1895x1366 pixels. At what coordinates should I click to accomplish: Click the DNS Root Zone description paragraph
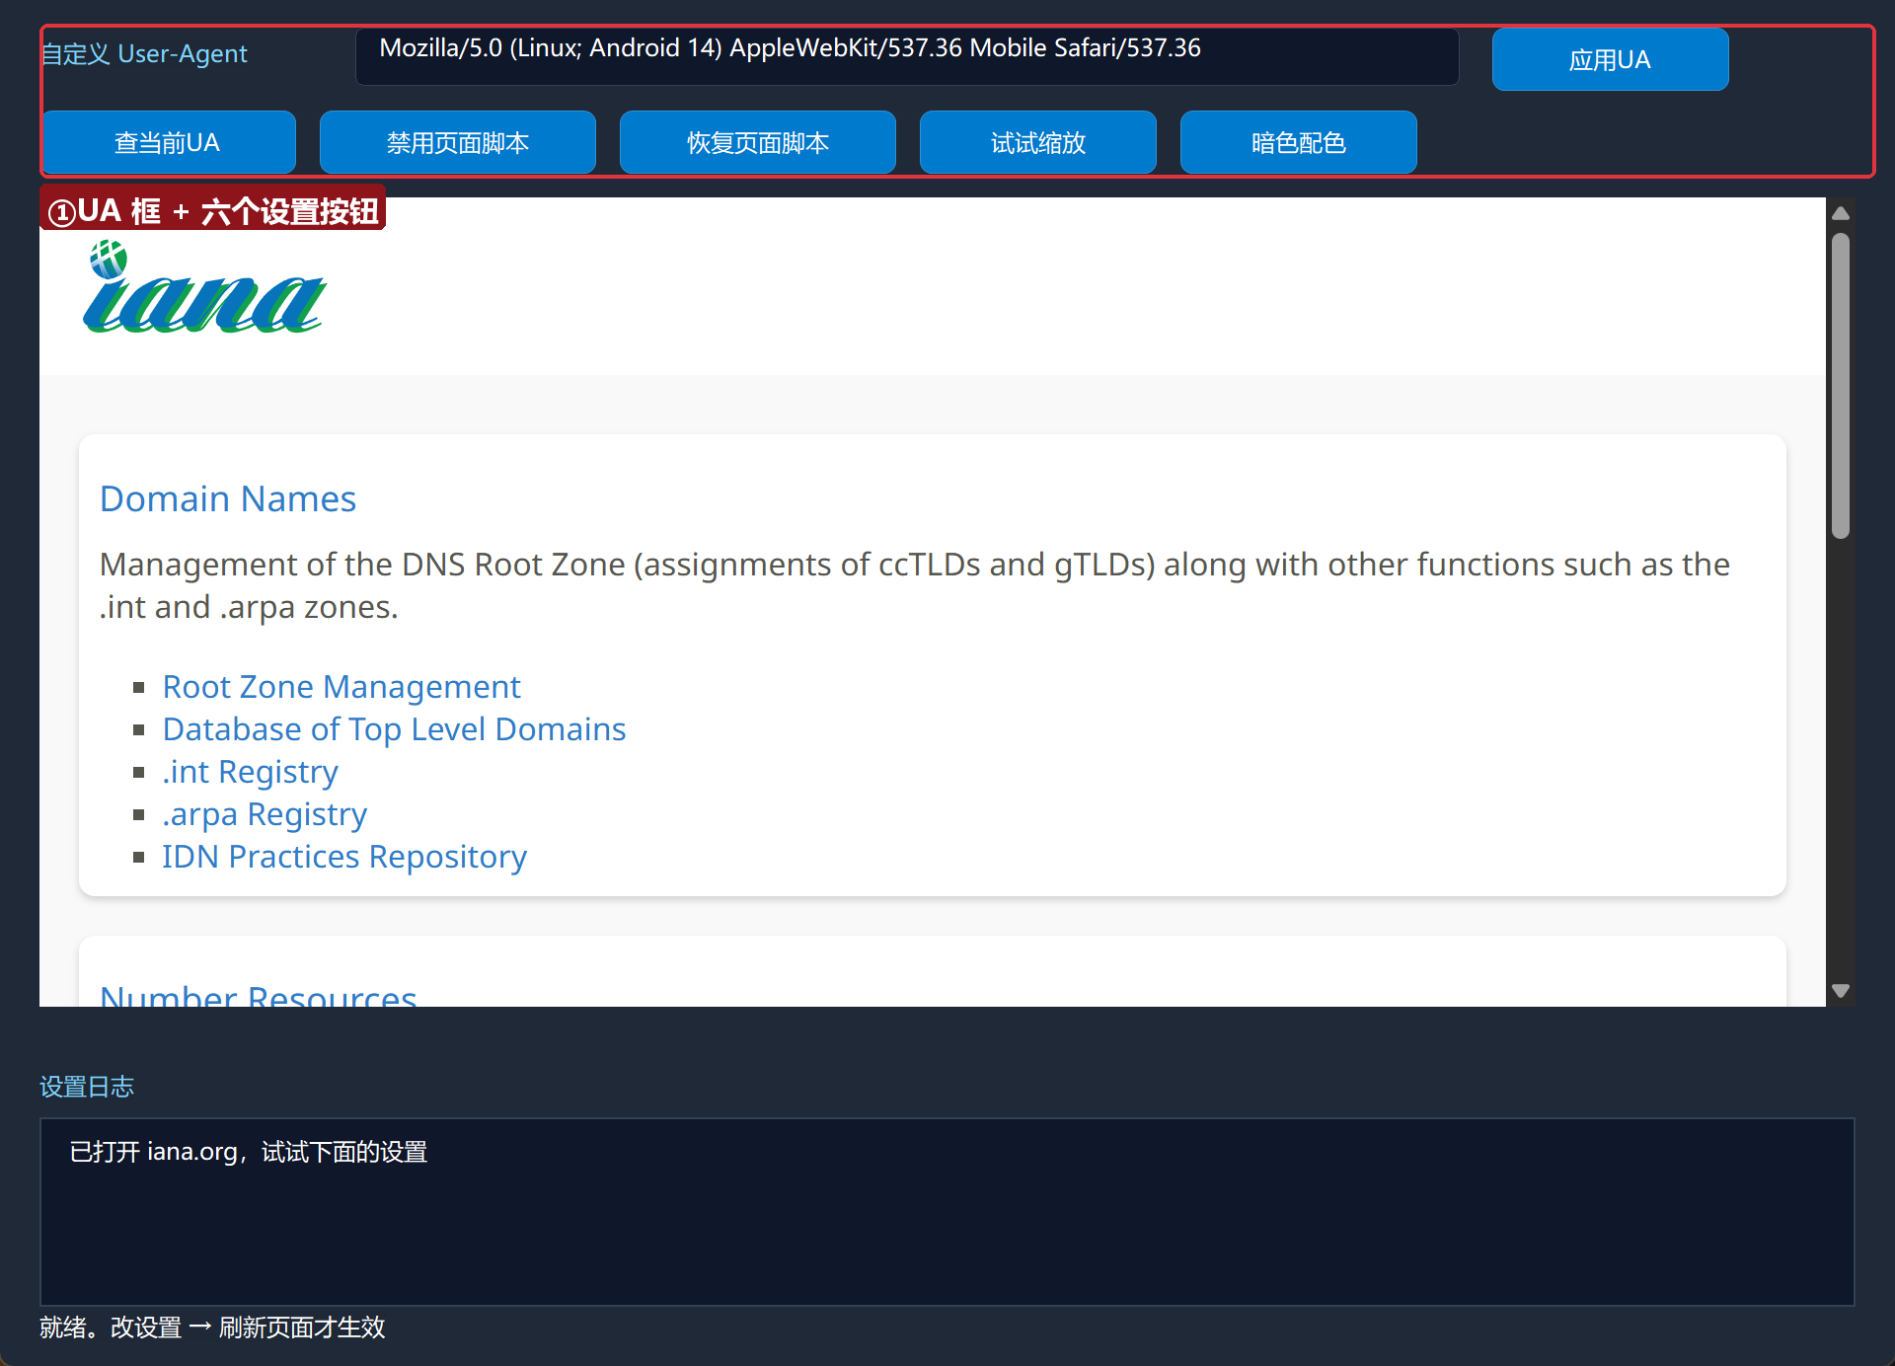(915, 585)
